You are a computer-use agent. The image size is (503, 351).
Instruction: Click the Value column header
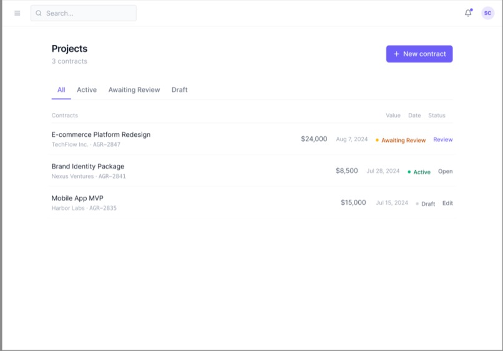393,116
